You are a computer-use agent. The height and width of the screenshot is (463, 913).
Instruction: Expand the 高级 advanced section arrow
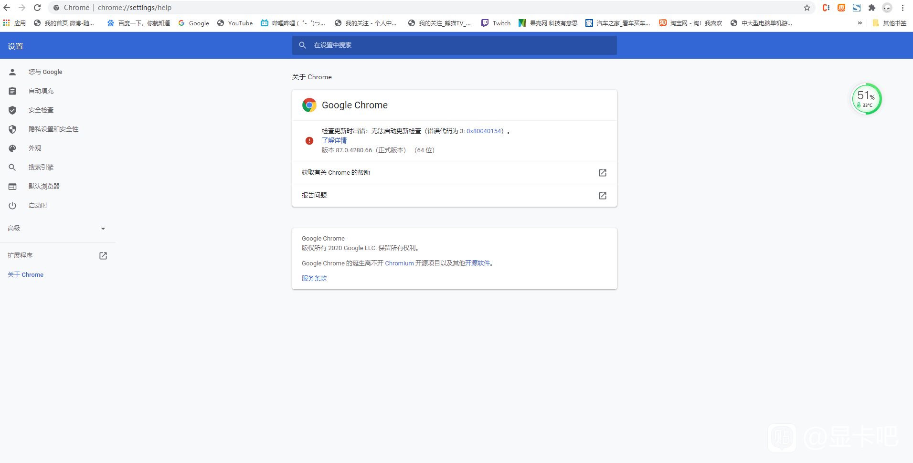click(103, 229)
